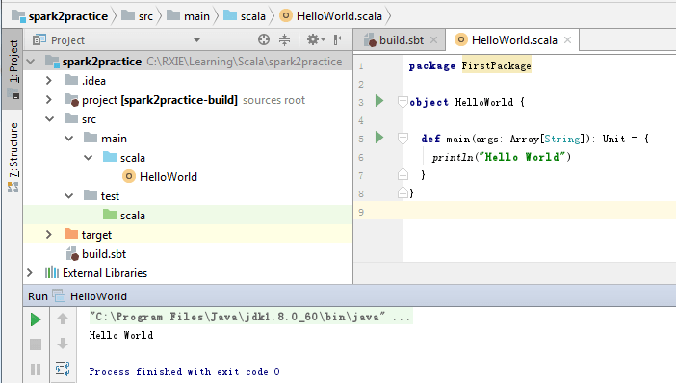This screenshot has width=676, height=383.
Task: Collapse the def main code fold
Action: pyautogui.click(x=403, y=139)
